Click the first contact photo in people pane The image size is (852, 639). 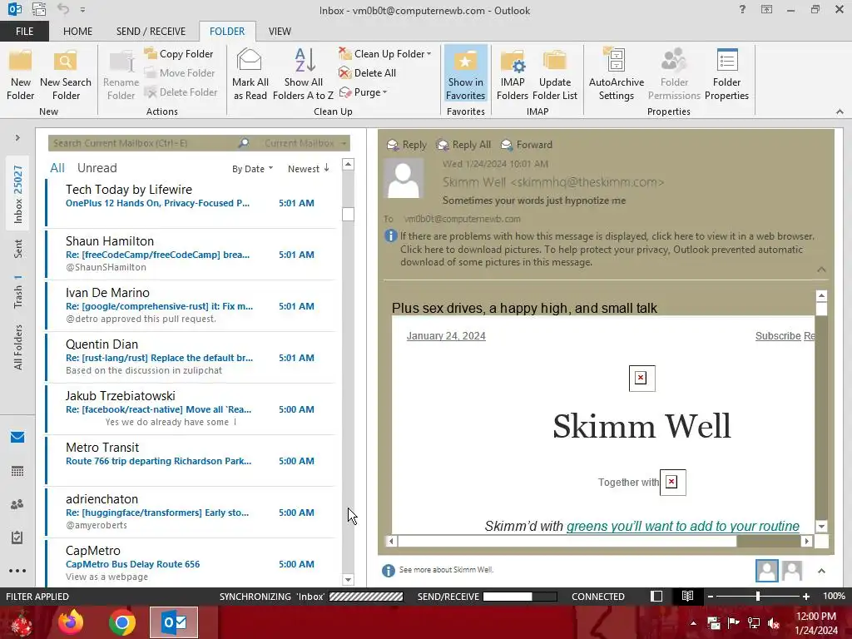tap(766, 571)
